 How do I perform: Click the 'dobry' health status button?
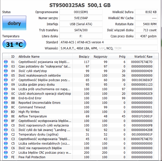tap(14, 23)
